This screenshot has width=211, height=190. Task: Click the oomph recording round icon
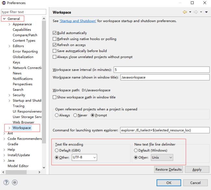coord(15,183)
